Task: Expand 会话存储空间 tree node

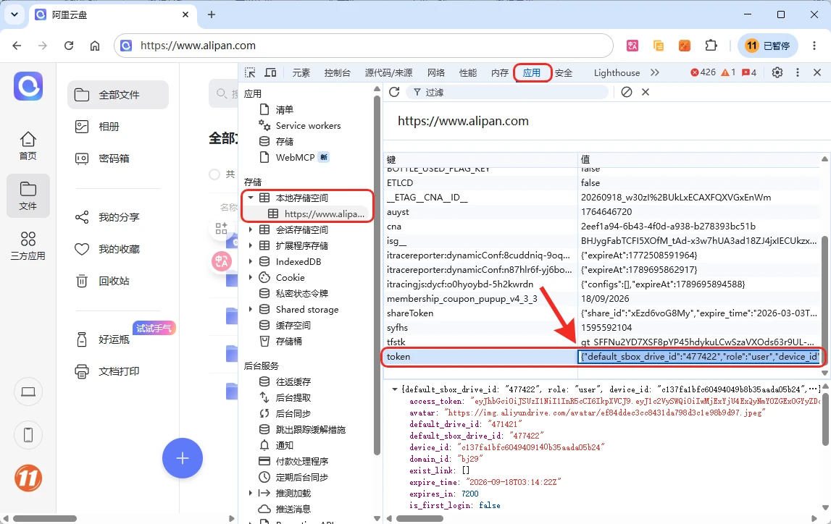Action: (x=251, y=229)
